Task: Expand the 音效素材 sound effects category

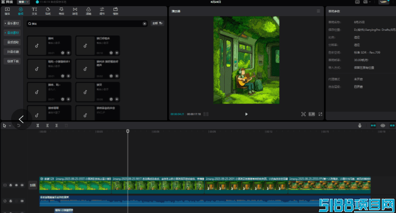Action: coord(12,33)
